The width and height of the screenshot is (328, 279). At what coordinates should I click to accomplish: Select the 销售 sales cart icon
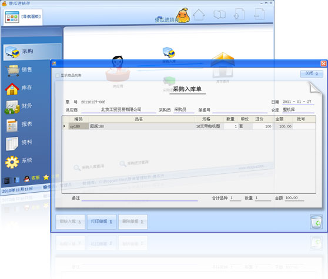point(13,70)
